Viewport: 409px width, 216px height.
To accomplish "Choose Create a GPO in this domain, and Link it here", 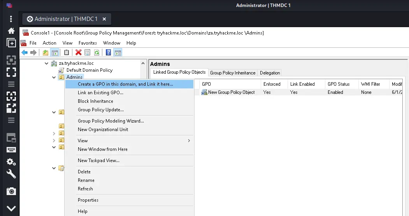I will 129,84.
